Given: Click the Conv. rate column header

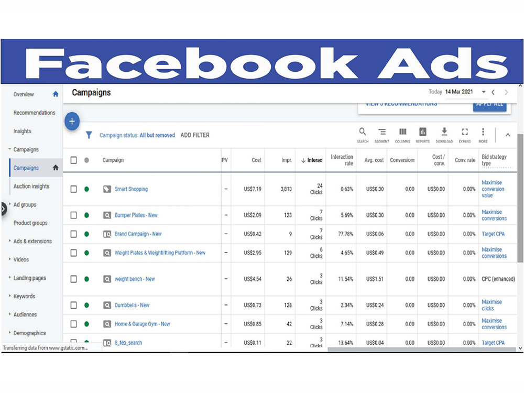Looking at the screenshot, I should tap(465, 160).
